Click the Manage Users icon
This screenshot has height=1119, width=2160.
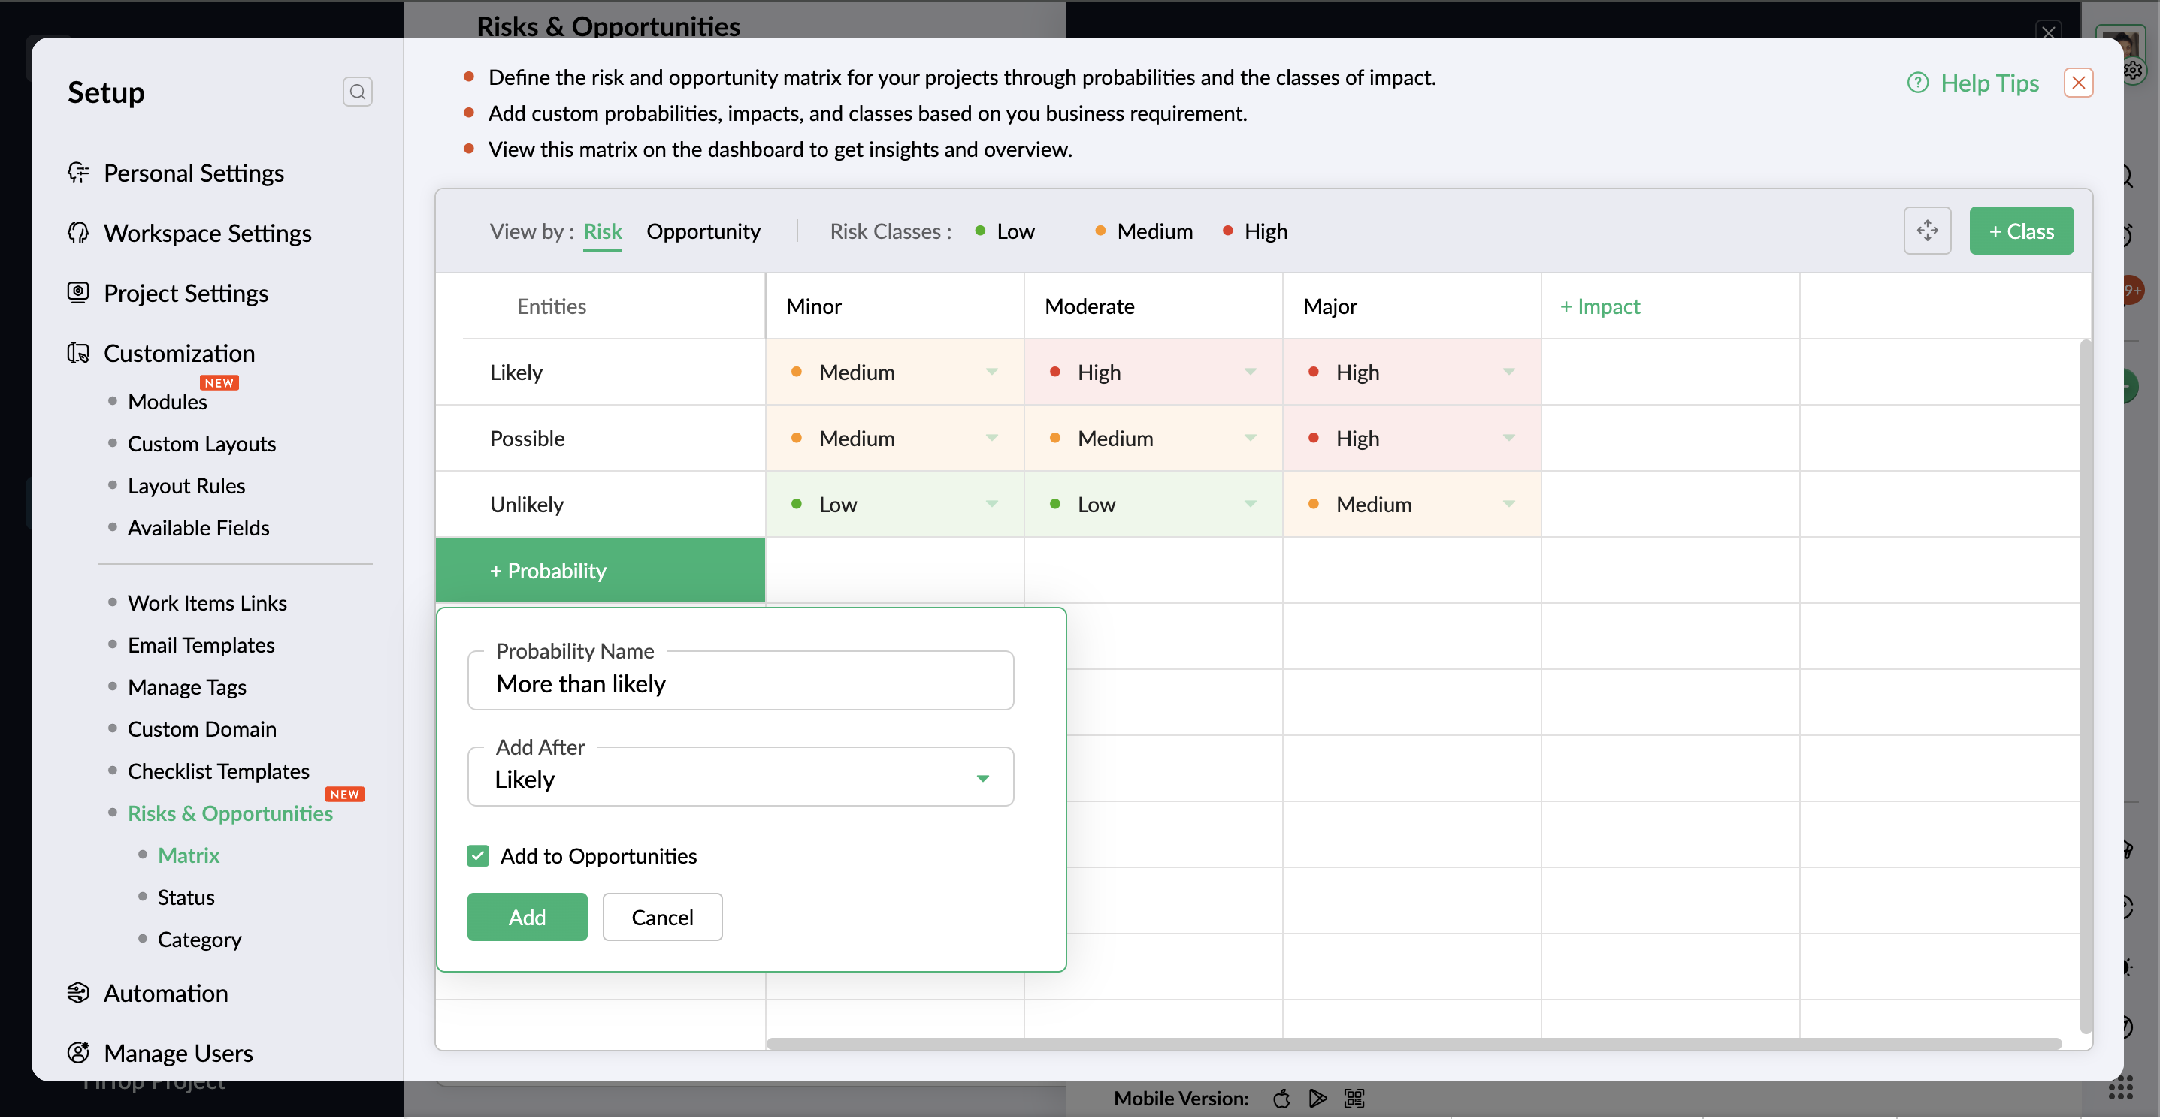78,1053
